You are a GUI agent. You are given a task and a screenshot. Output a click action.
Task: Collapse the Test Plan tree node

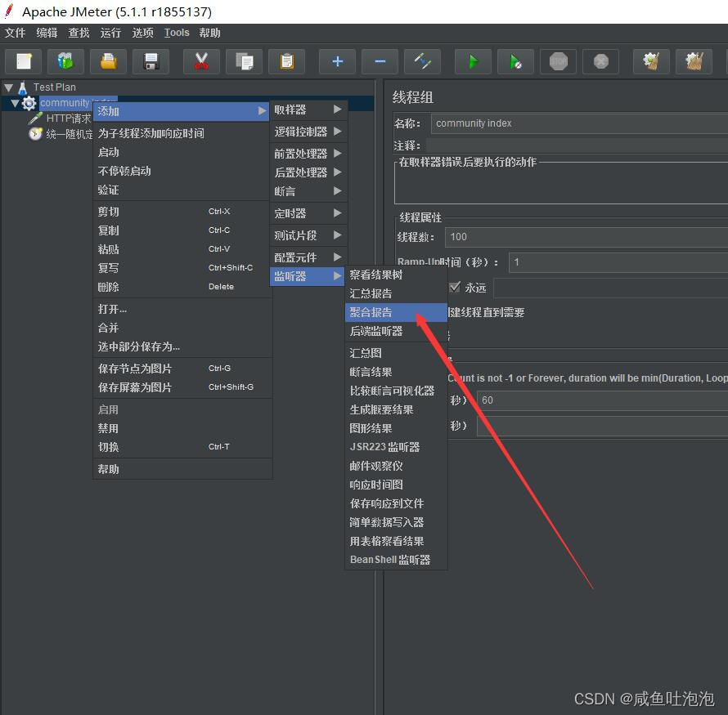8,87
